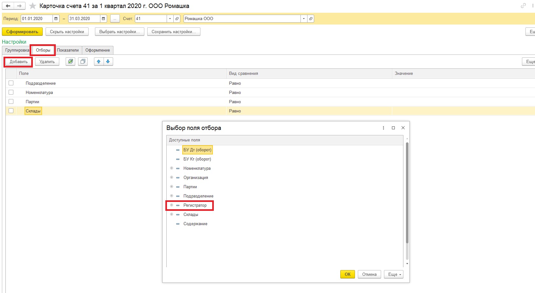Click the vertical scrollbar in field dialog
Image resolution: width=535 pixels, height=293 pixels.
tap(407, 193)
